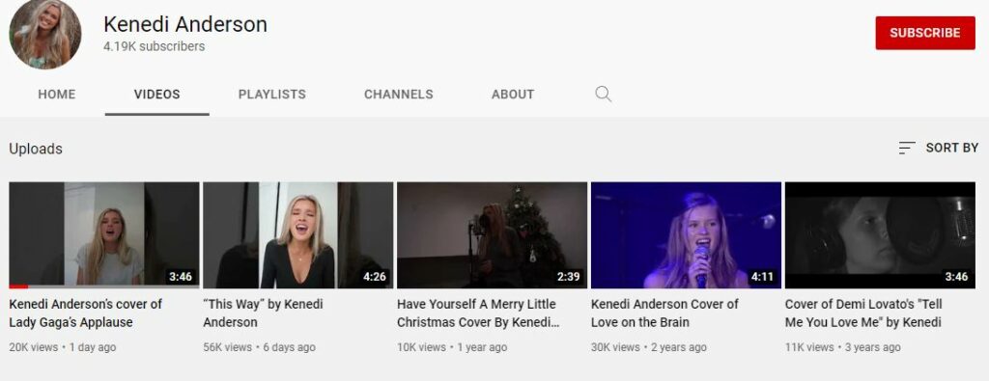Click "11K views • 3 years ago" text
This screenshot has width=989, height=381.
pos(842,347)
